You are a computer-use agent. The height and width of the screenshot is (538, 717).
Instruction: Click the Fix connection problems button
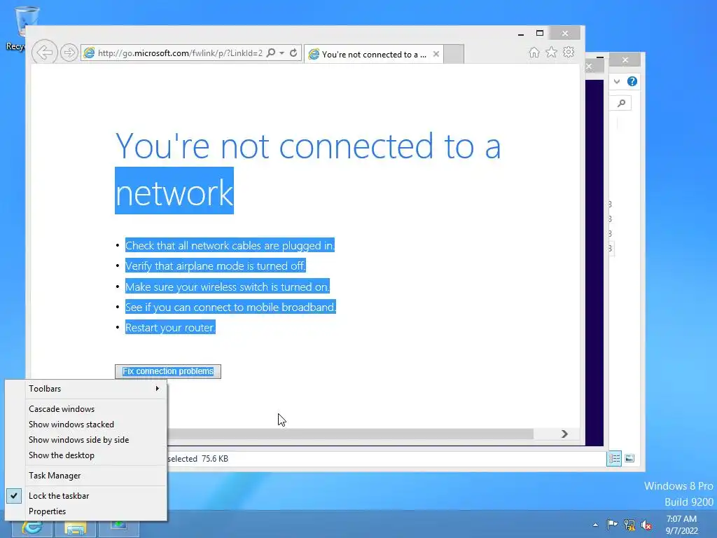(168, 371)
